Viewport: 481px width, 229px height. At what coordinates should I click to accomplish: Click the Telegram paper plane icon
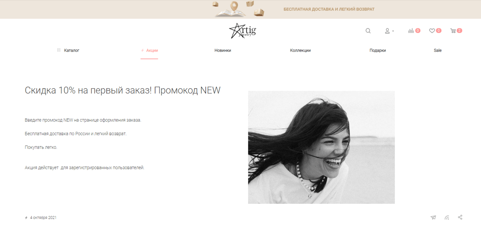point(433,218)
